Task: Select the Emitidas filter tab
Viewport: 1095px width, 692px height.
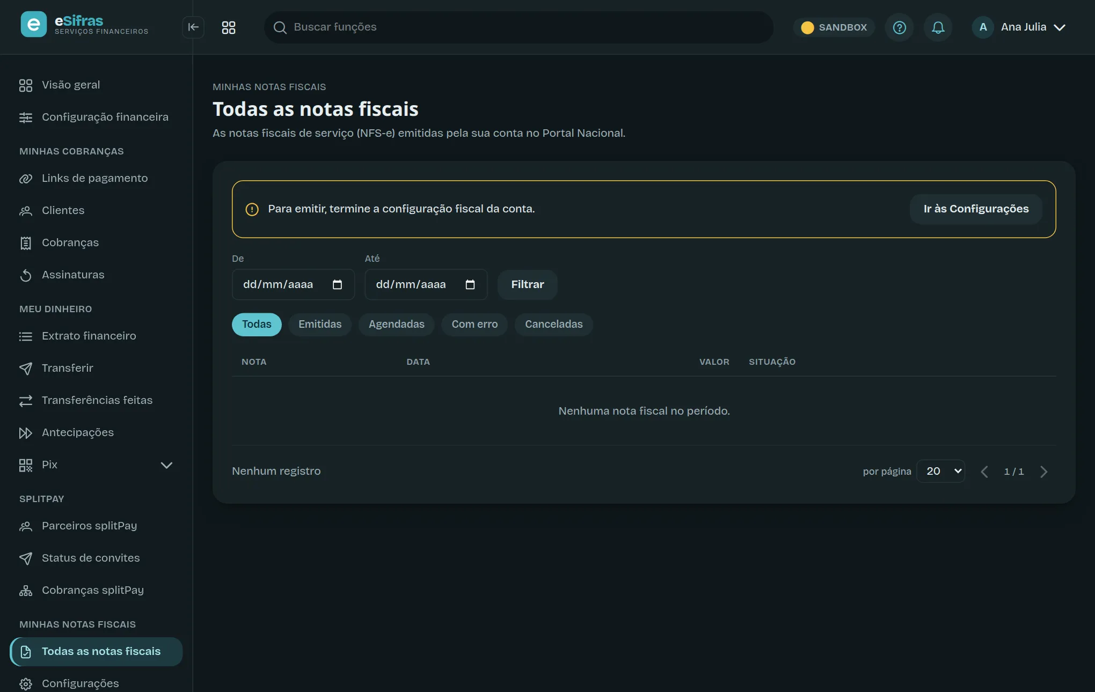Action: pyautogui.click(x=320, y=325)
